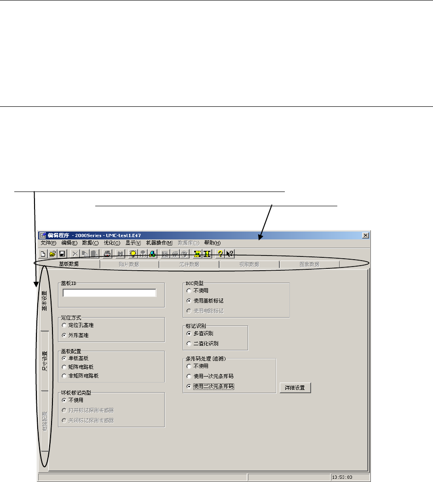Viewport: 433px width, 482px height.
Task: Open the 数据(C) menu
Action: tap(90, 243)
